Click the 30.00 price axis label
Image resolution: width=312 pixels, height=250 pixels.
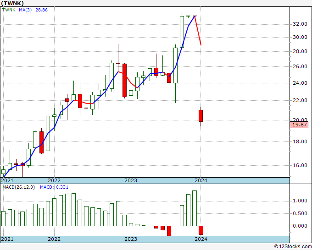click(x=300, y=37)
